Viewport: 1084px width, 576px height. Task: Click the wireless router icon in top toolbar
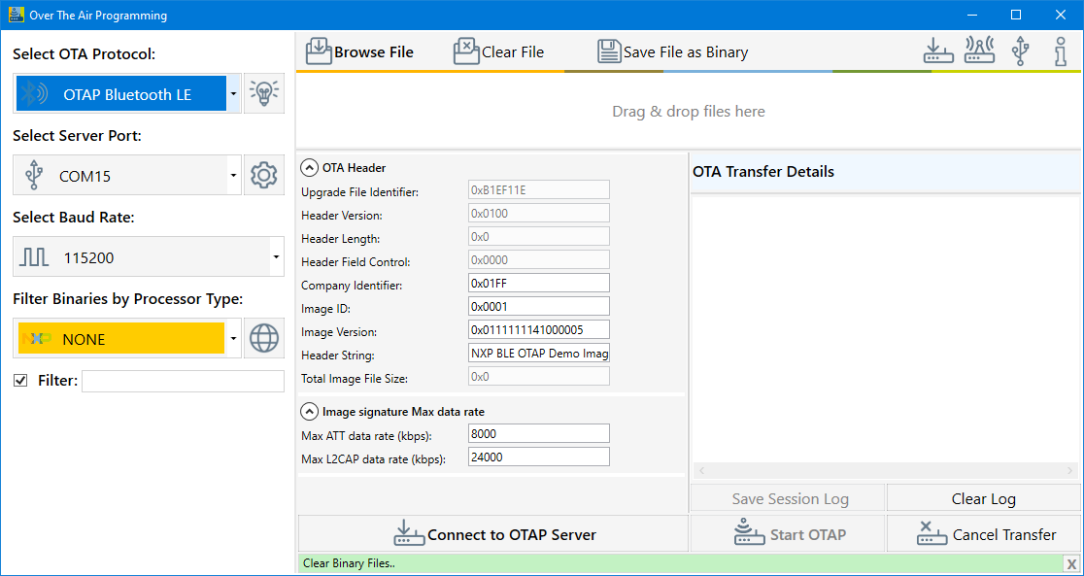[x=978, y=51]
